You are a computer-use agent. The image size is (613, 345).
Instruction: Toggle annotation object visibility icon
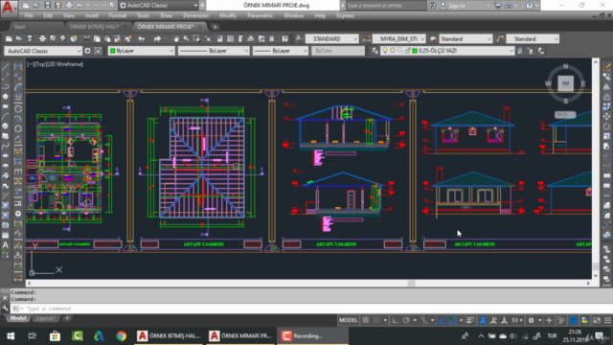(483, 320)
